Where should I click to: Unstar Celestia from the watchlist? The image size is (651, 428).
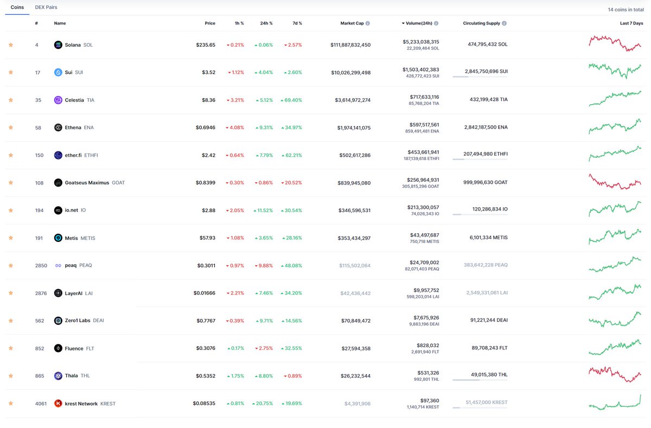tap(11, 100)
